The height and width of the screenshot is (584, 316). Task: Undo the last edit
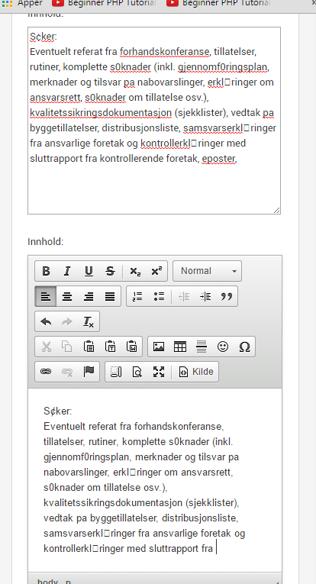point(46,321)
